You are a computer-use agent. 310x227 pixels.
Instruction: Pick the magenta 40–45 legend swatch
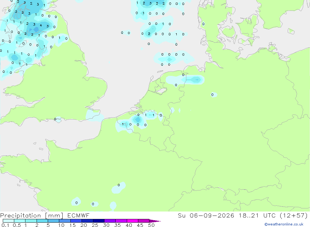tap(132, 221)
